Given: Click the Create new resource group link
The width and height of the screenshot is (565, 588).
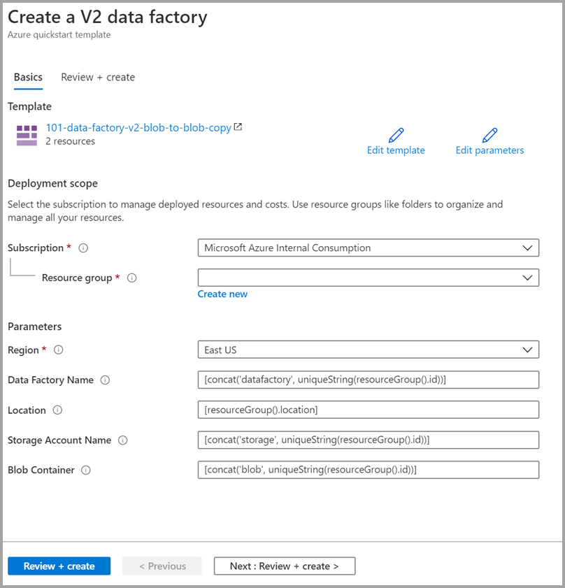Looking at the screenshot, I should (x=222, y=294).
